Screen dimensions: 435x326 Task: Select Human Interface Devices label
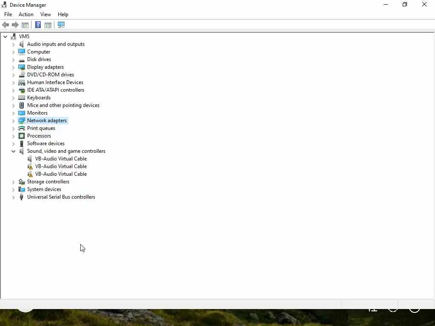(55, 82)
